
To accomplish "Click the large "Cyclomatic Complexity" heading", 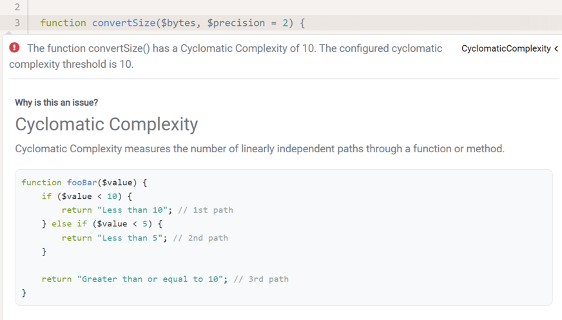I will (106, 124).
